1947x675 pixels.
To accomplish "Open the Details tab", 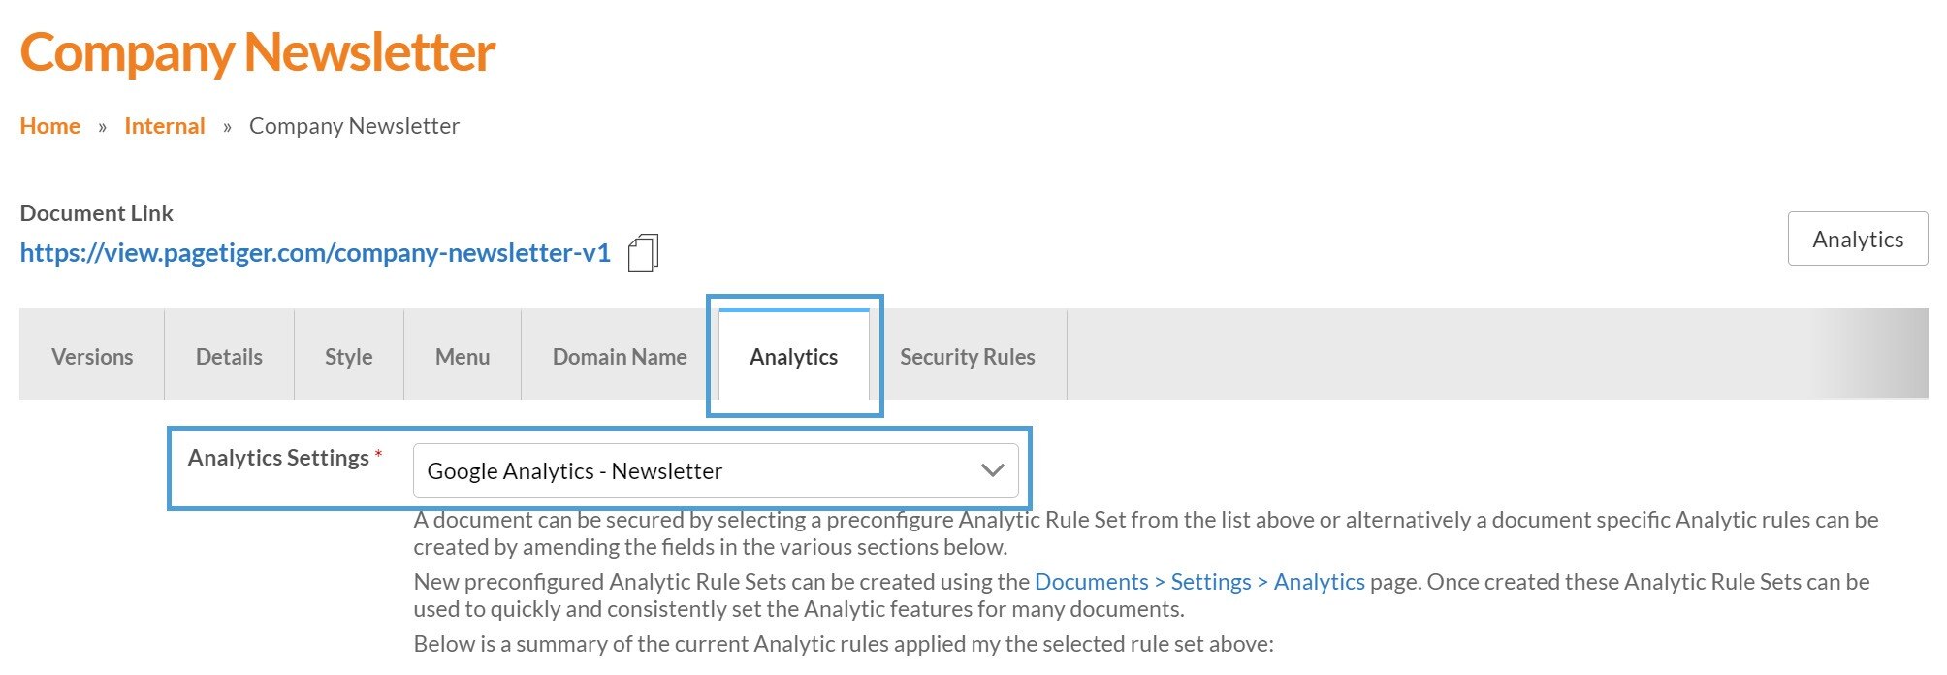I will pyautogui.click(x=229, y=357).
